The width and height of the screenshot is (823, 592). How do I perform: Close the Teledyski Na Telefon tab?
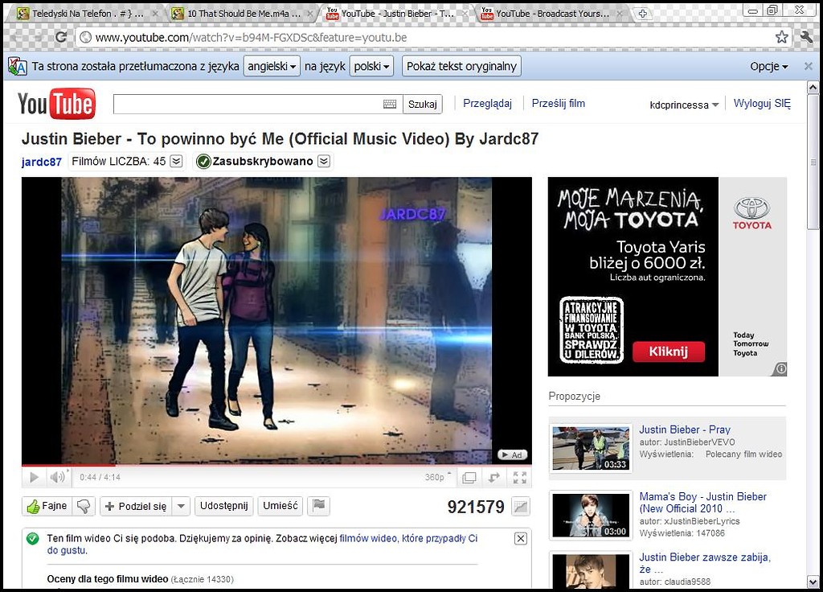pyautogui.click(x=155, y=14)
